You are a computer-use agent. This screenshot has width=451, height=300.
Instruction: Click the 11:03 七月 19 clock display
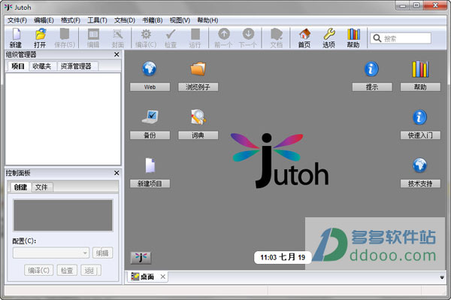coord(283,257)
